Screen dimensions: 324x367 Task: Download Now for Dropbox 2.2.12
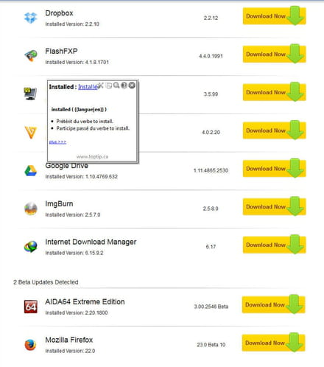[x=274, y=16]
